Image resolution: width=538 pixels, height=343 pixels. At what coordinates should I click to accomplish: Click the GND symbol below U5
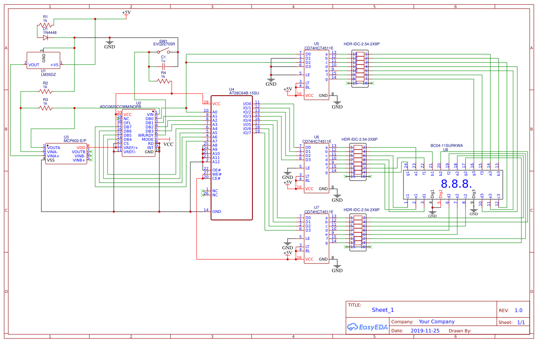click(x=337, y=103)
